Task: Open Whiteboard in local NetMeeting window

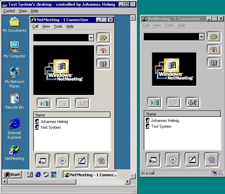Action: click(192, 160)
